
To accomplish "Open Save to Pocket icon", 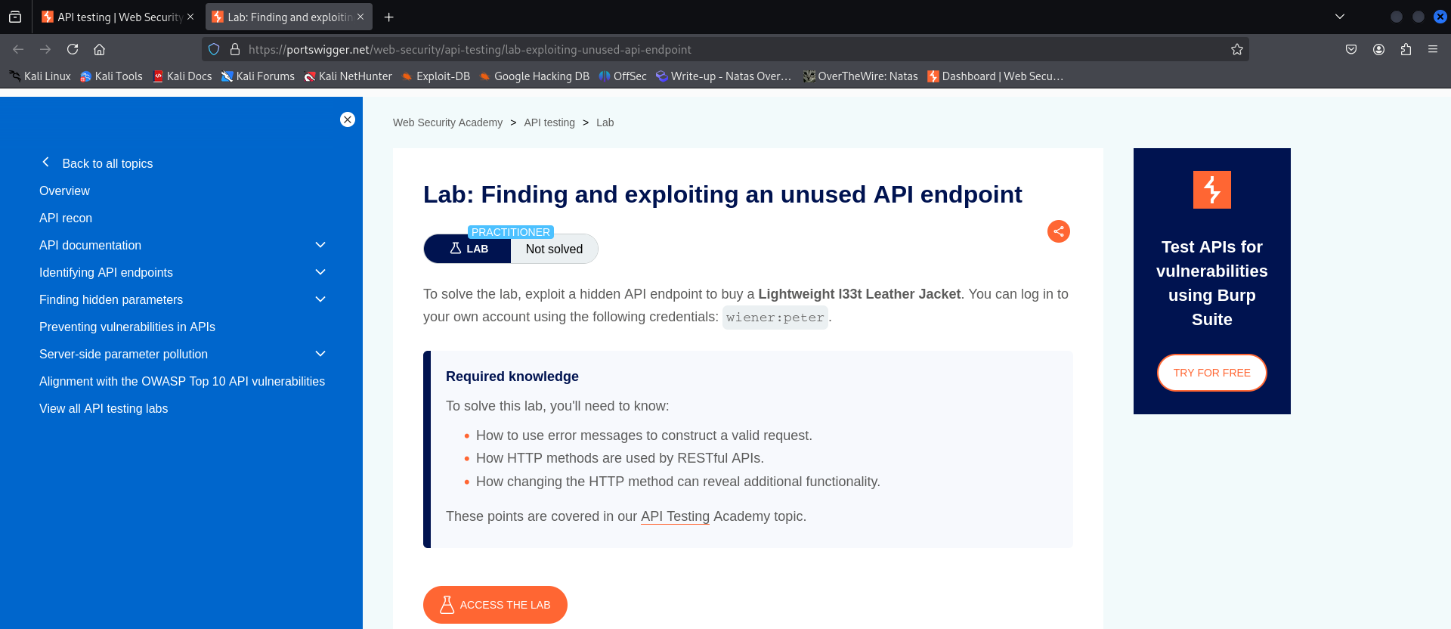I will (1351, 49).
